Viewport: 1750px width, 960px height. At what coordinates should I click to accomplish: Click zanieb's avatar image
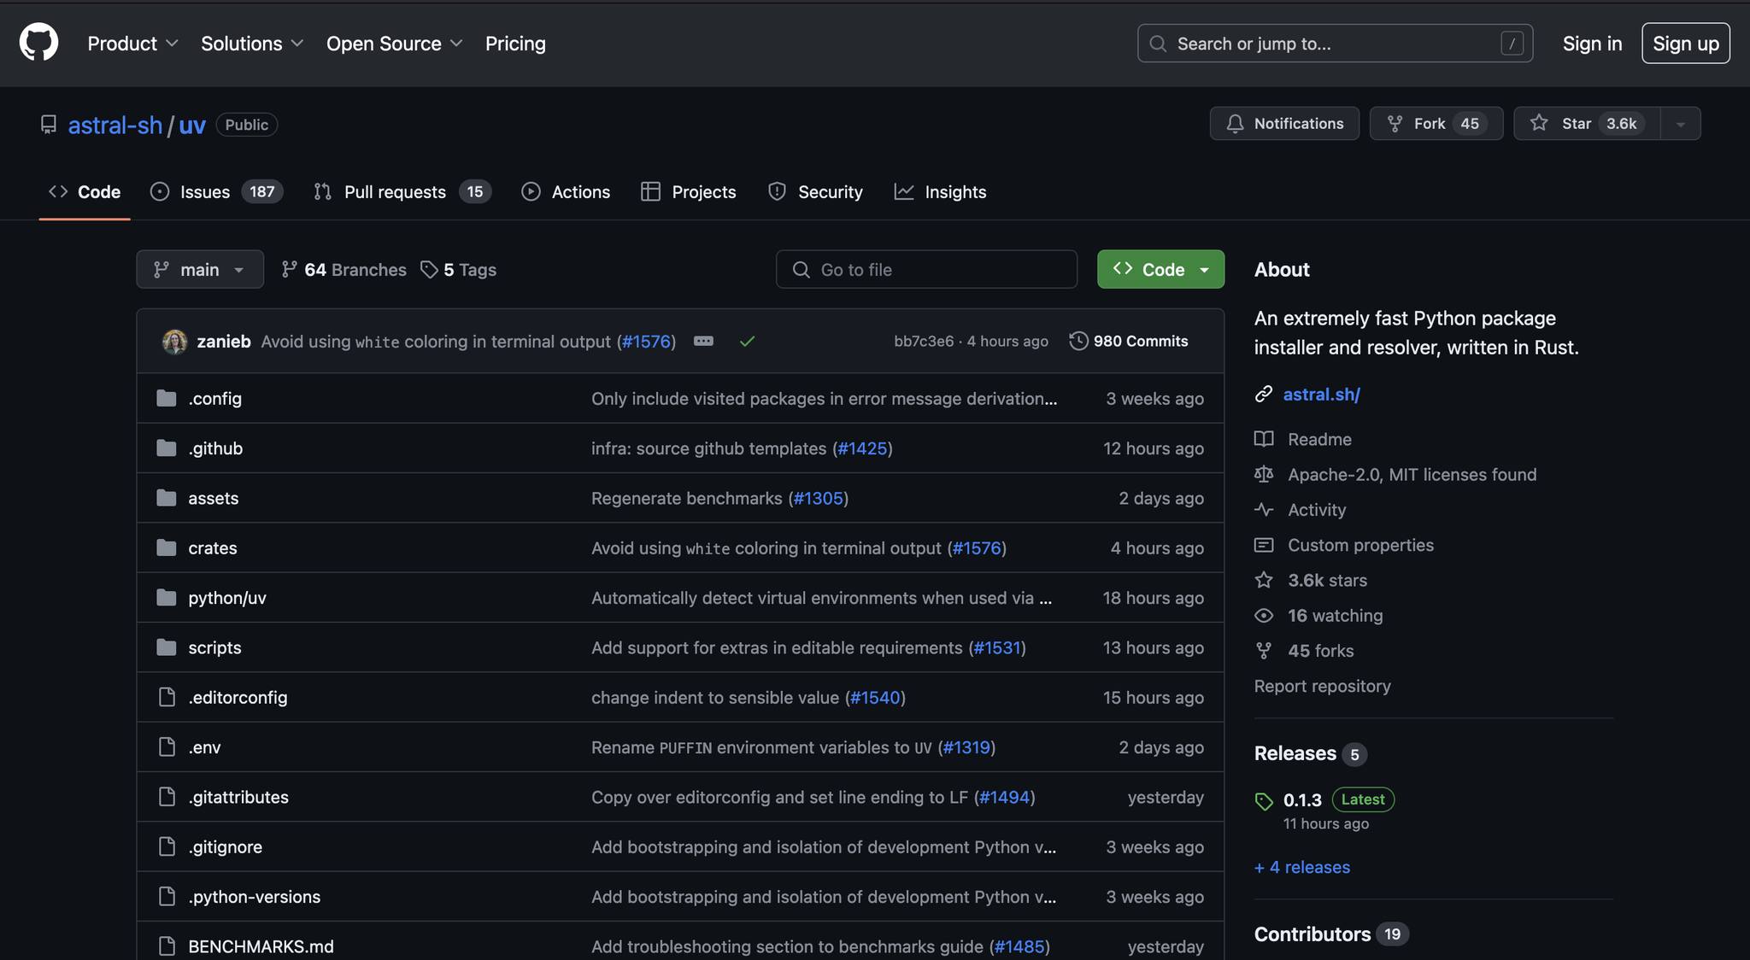(x=174, y=342)
